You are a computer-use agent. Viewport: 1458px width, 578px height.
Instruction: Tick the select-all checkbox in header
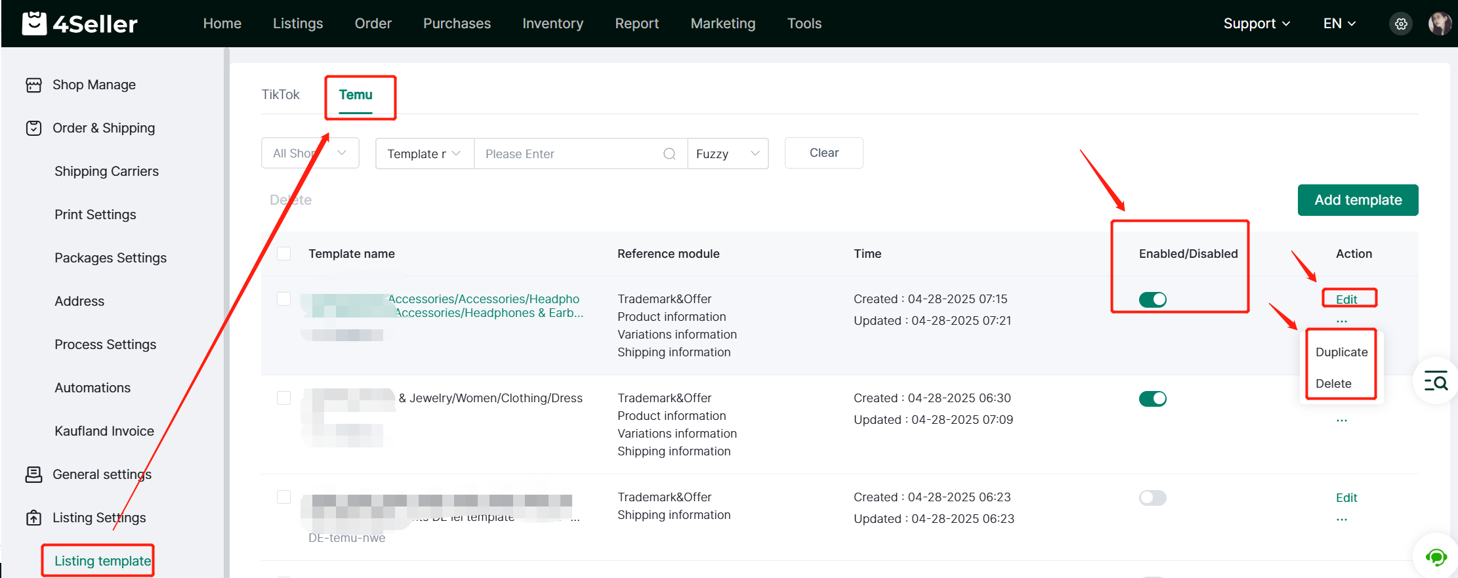pos(283,253)
